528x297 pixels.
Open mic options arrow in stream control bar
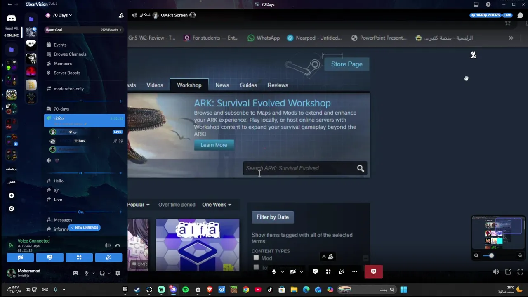click(x=282, y=272)
